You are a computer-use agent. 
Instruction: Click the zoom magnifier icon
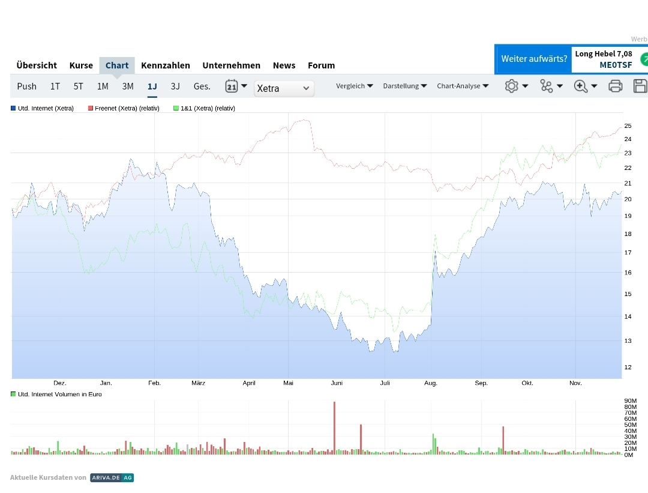click(580, 86)
